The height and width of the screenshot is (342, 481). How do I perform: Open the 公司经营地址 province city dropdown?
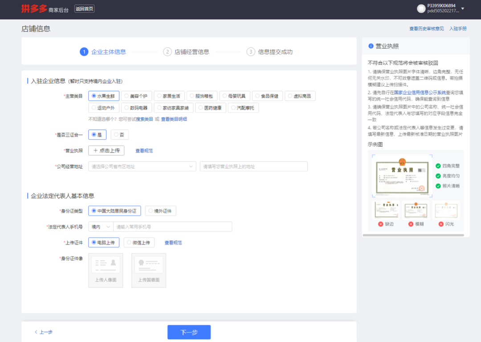tap(142, 166)
